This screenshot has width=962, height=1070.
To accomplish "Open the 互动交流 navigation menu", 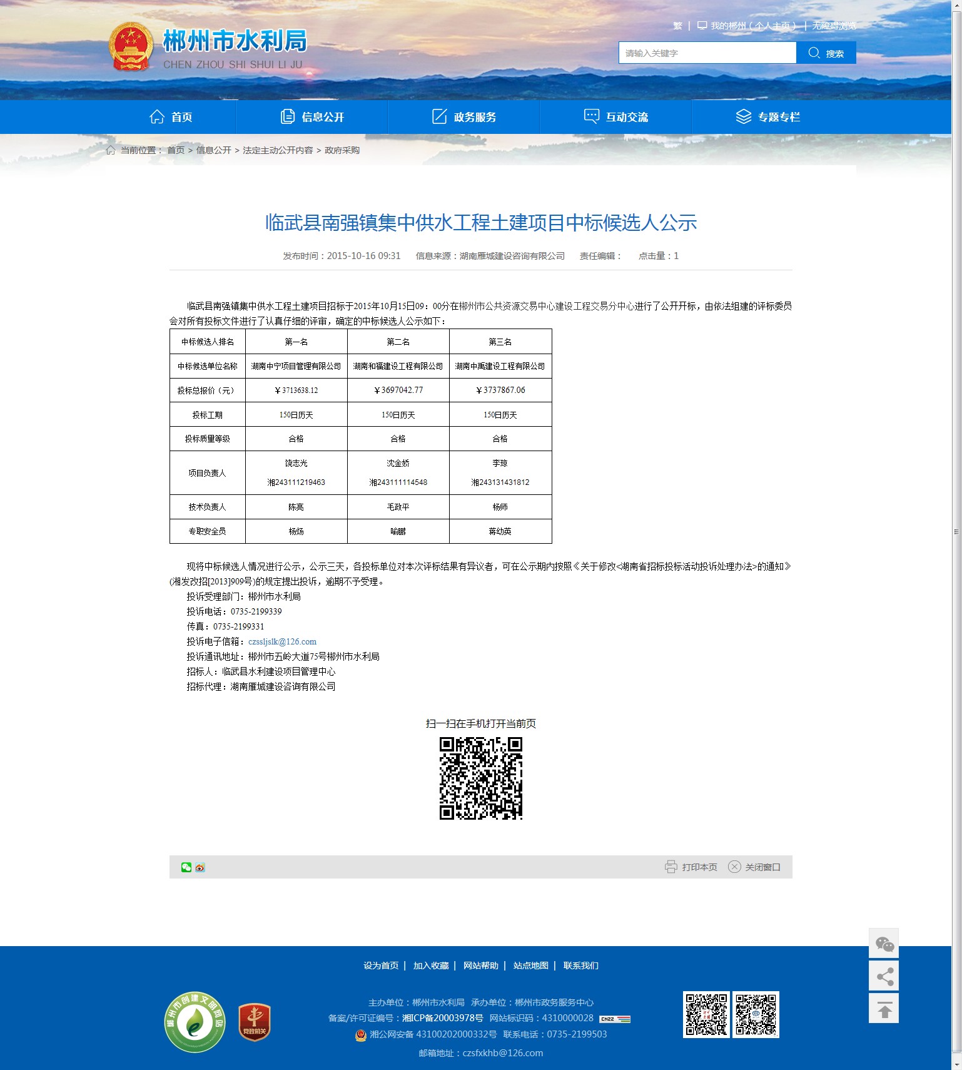I will click(x=616, y=117).
